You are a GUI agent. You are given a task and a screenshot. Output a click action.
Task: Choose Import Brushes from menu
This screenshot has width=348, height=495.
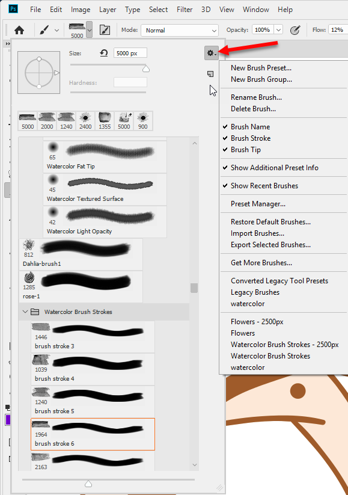click(257, 233)
